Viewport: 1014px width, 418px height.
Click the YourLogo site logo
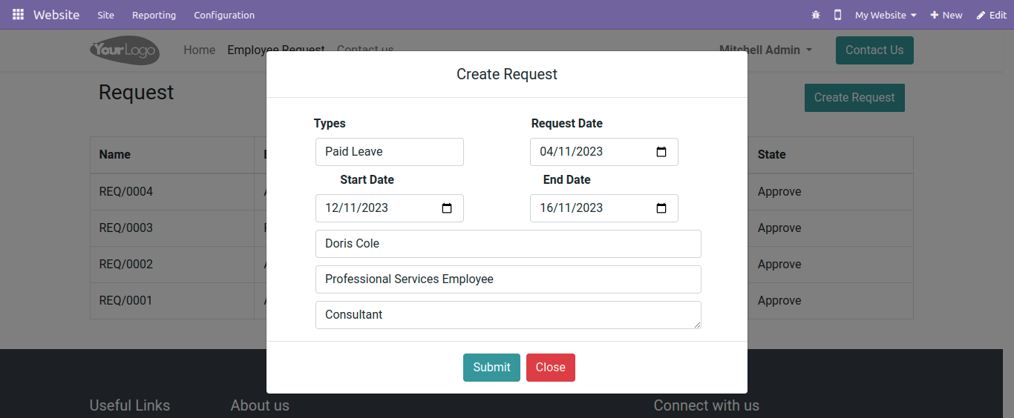click(125, 50)
